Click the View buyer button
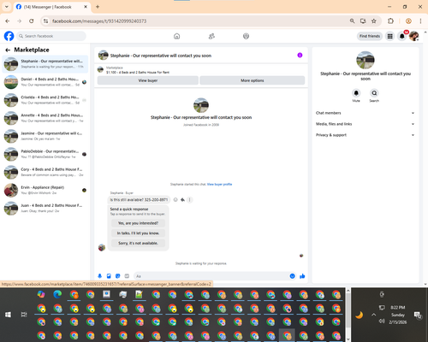The height and width of the screenshot is (342, 428). [148, 80]
